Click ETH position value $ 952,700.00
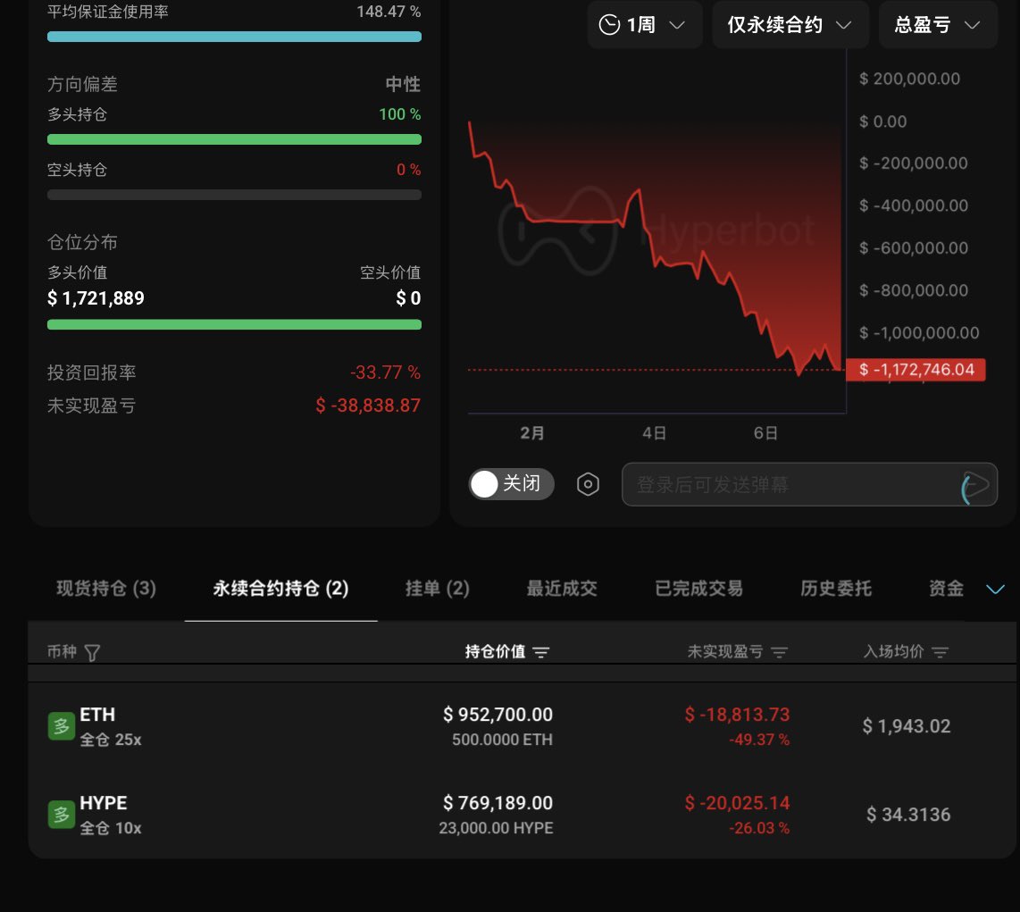 point(497,715)
